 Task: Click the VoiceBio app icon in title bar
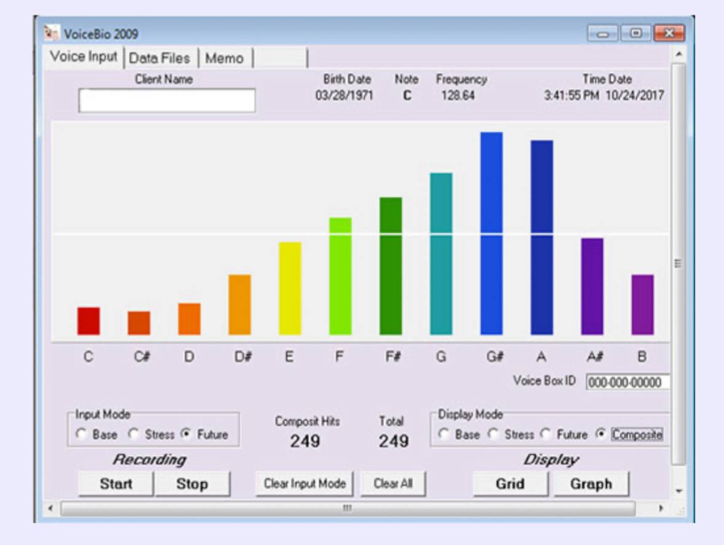pos(53,33)
